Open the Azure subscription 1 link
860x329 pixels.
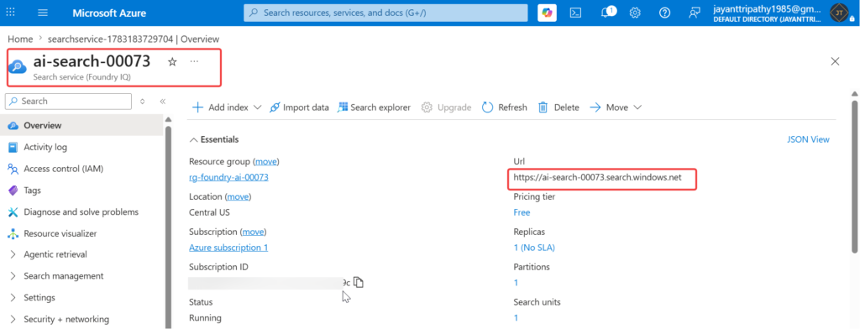coord(228,248)
